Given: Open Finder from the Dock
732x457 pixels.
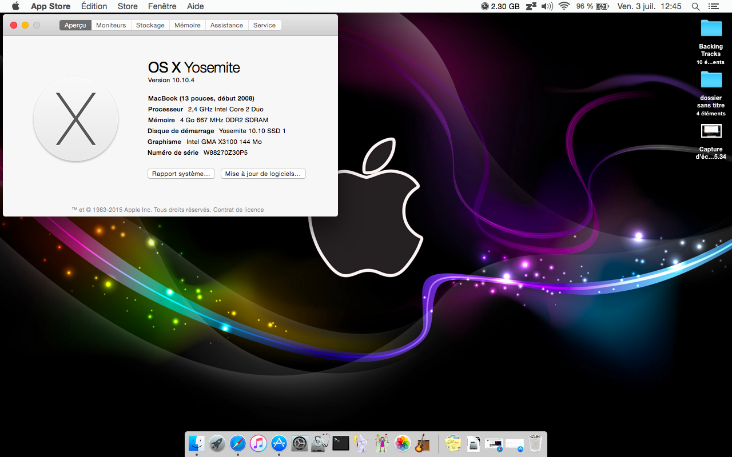Looking at the screenshot, I should 197,443.
